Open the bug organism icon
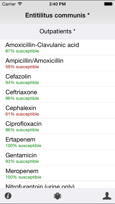 pos(58,196)
